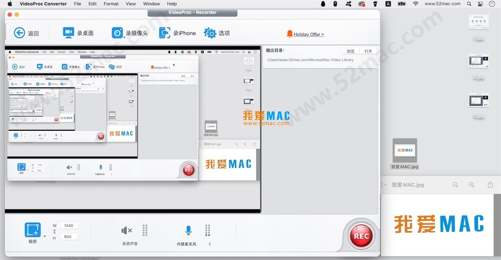Toggle the aspect ratio link icon

point(54,231)
